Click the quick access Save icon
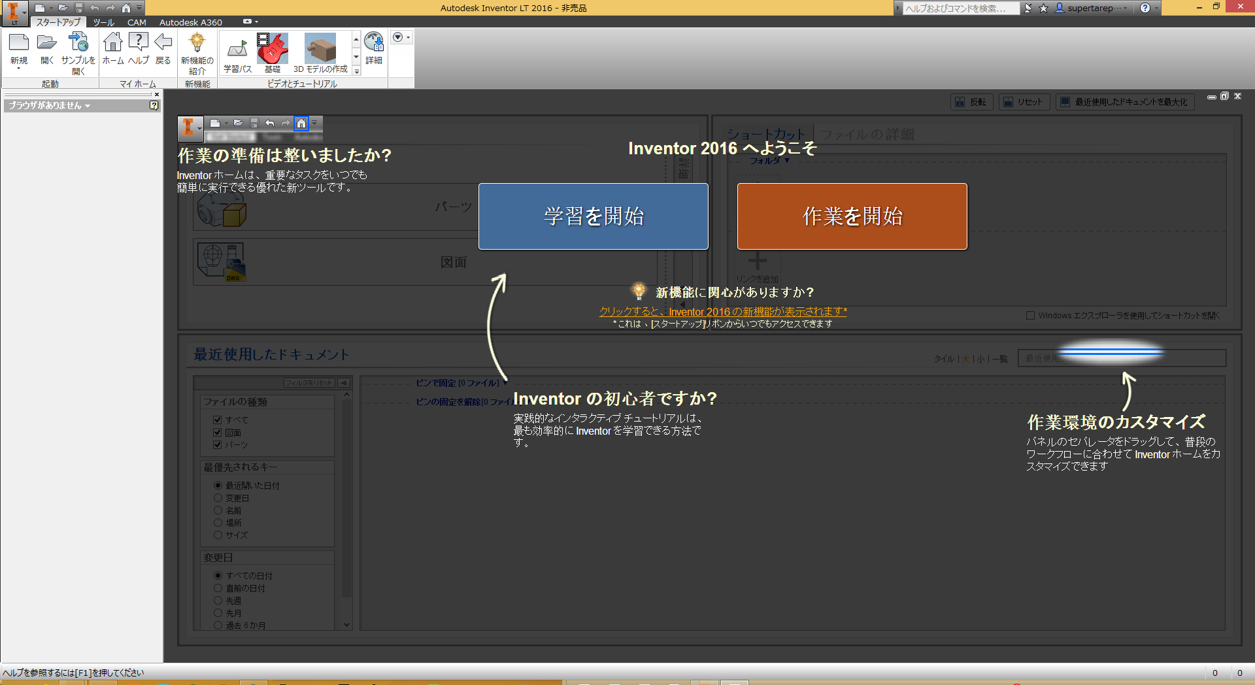The image size is (1255, 685). pos(79,8)
